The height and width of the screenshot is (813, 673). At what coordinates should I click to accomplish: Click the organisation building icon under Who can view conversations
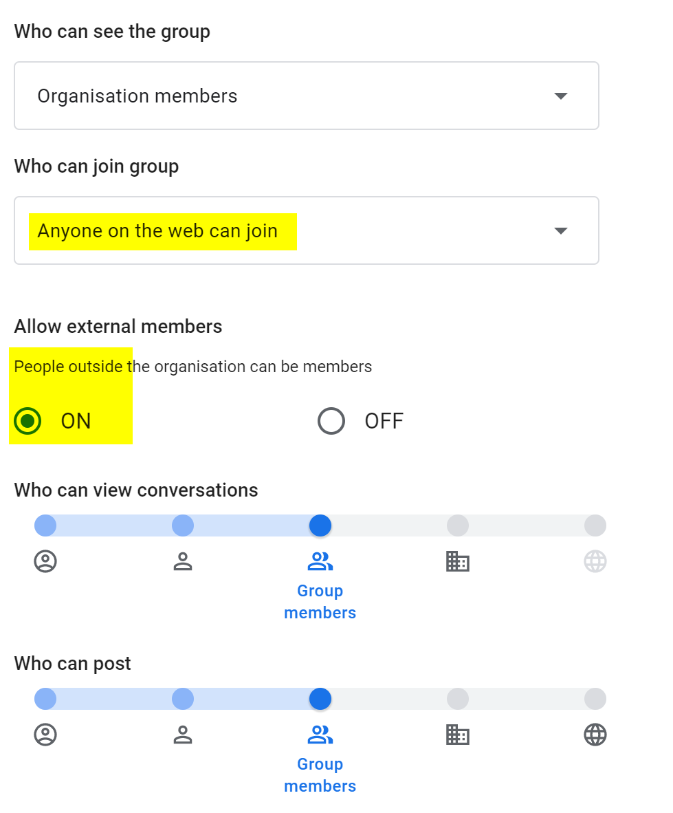[457, 562]
